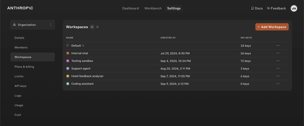Switch to the Dashboard tab
The width and height of the screenshot is (304, 126).
130,8
